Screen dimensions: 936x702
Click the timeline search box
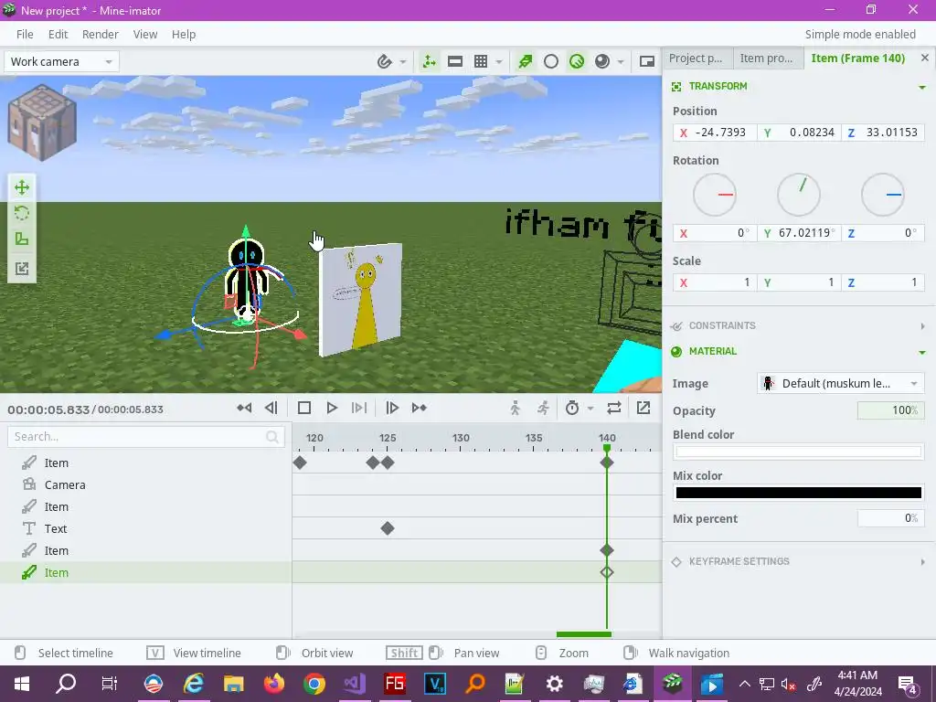click(x=146, y=436)
